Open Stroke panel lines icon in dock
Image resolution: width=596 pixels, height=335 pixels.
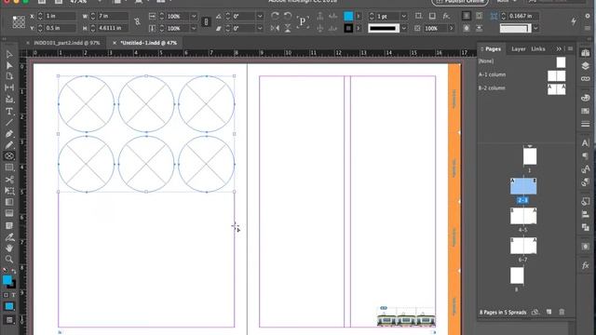pyautogui.click(x=586, y=124)
